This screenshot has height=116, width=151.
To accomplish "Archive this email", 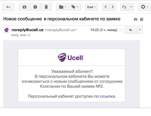I will (x=24, y=7).
